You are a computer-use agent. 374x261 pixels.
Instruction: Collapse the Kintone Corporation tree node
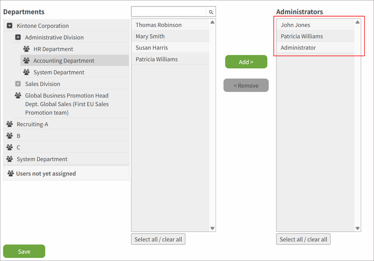coord(9,26)
